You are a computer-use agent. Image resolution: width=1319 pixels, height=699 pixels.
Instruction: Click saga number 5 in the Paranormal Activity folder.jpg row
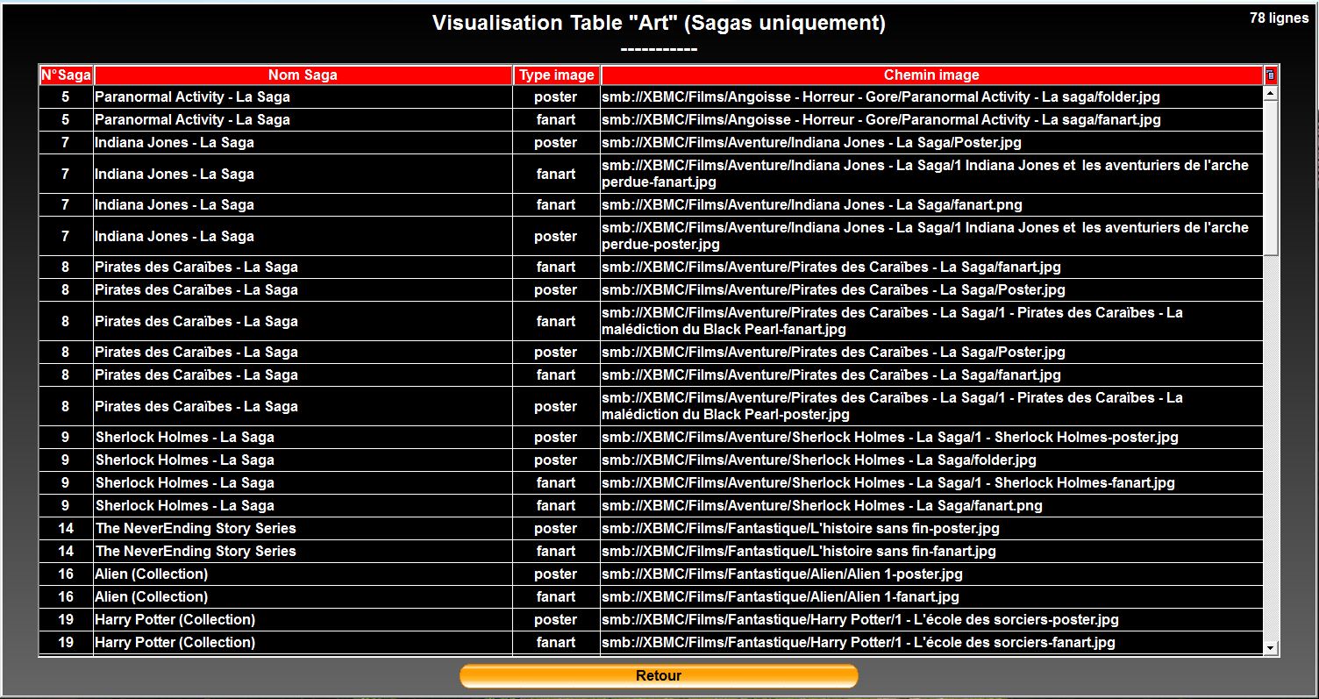66,97
